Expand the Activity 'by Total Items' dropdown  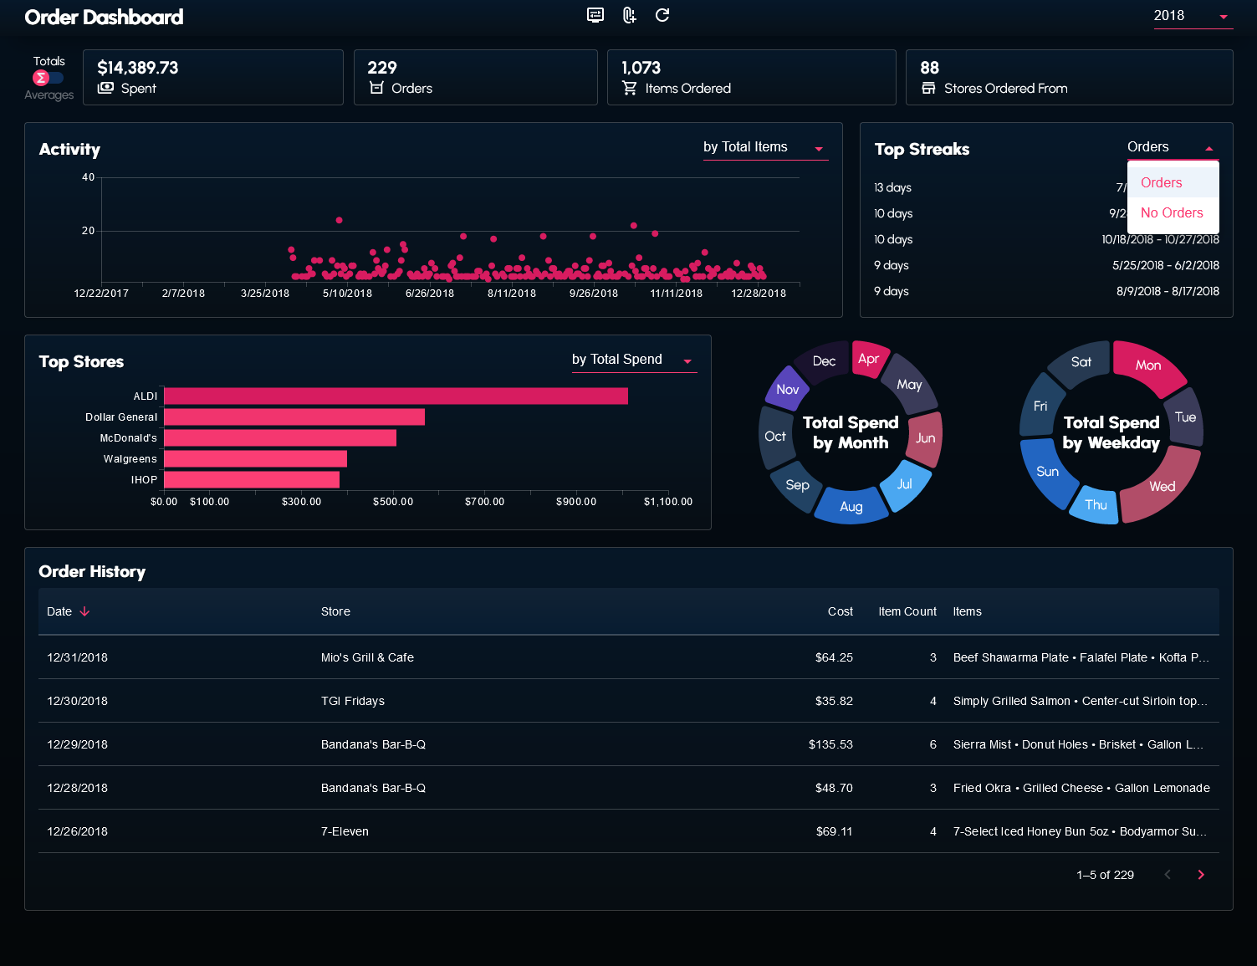point(764,147)
